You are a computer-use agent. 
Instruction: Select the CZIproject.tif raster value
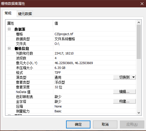pyautogui.click(x=64, y=34)
